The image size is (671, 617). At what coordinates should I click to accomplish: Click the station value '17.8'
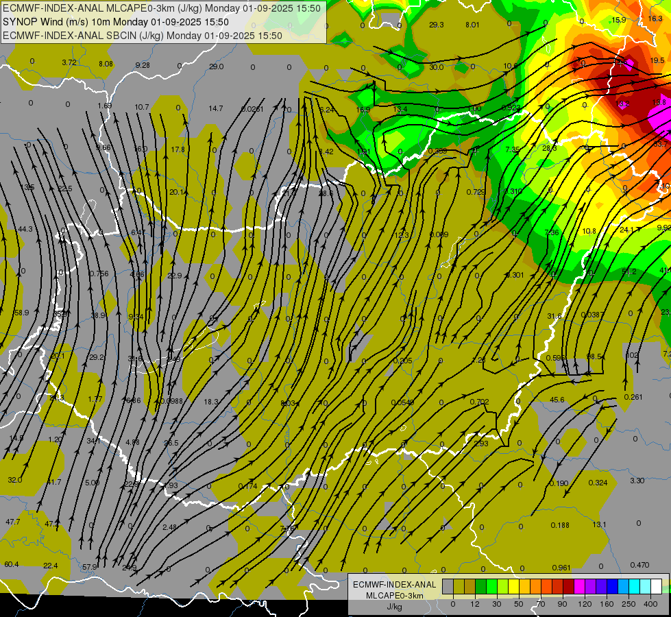[178, 149]
